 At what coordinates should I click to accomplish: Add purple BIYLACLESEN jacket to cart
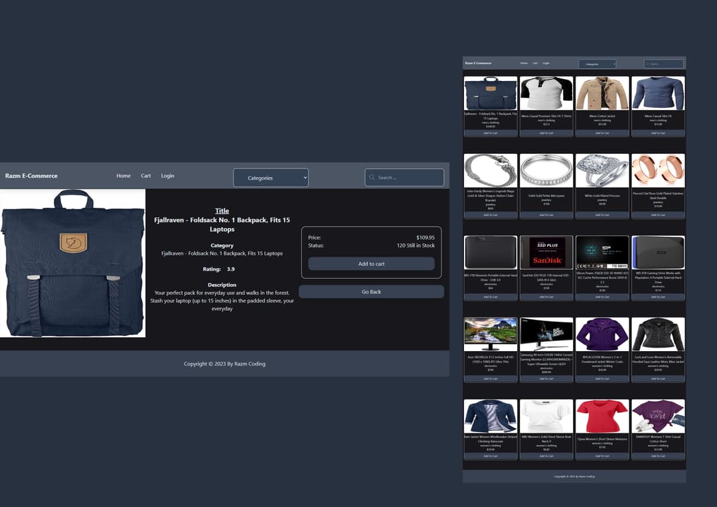[602, 378]
